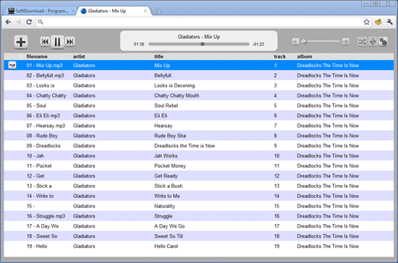
Task: Select the file 06 - Eli Eli.mp3
Action: (43, 116)
